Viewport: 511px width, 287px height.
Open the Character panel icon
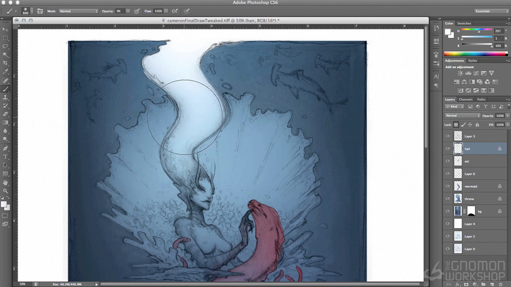436,77
